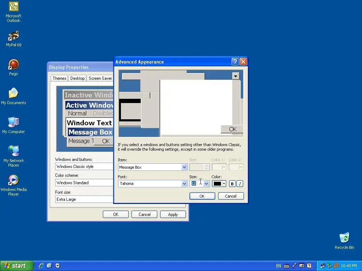Select the Windows Media Player desktop shortcut
The image size is (362, 271).
click(13, 185)
